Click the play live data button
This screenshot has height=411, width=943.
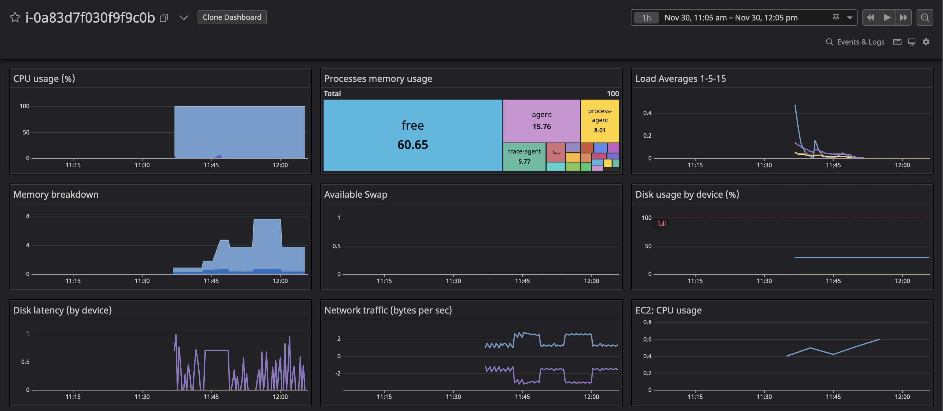(887, 17)
